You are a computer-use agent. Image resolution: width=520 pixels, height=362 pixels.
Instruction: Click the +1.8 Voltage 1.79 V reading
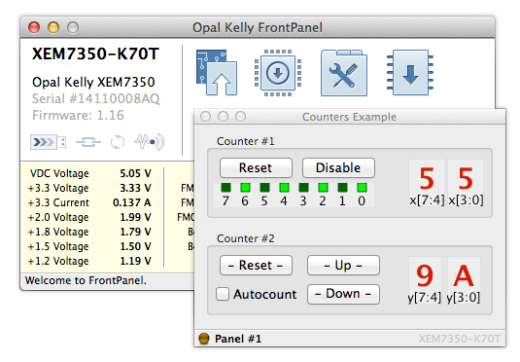[89, 232]
